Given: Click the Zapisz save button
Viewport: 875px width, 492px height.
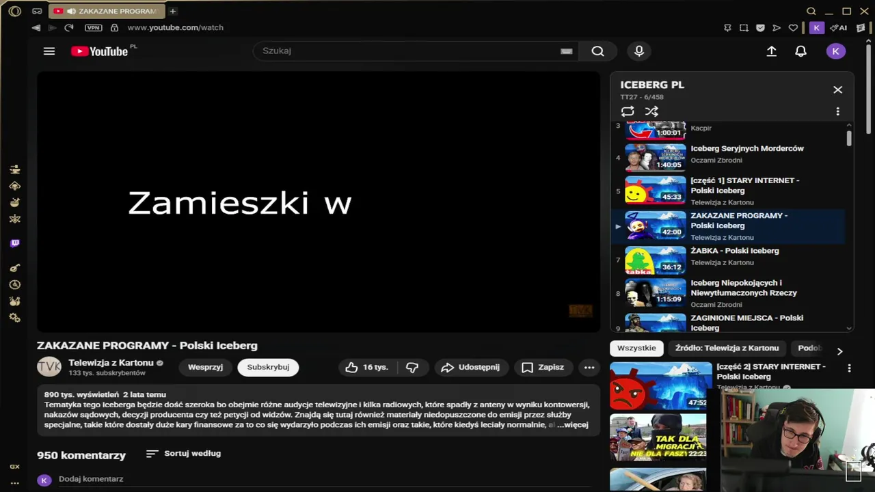Looking at the screenshot, I should [543, 367].
